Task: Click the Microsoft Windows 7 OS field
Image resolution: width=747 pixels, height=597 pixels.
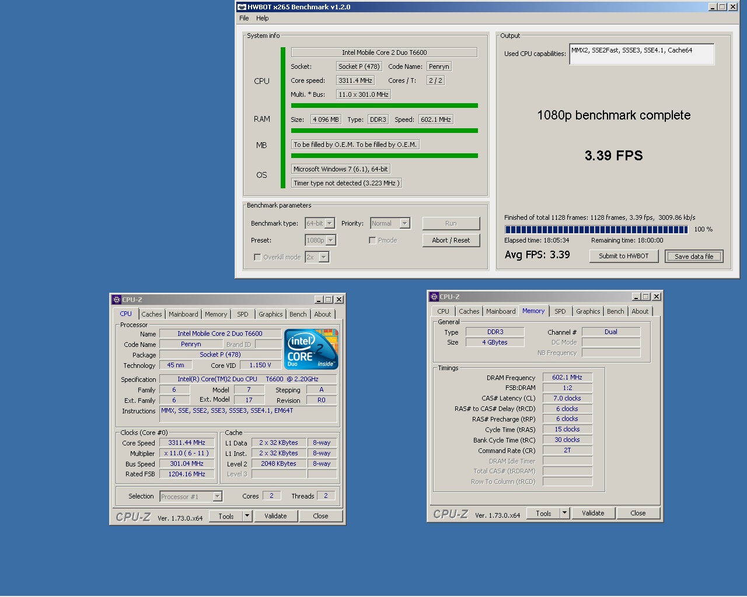Action: tap(341, 169)
